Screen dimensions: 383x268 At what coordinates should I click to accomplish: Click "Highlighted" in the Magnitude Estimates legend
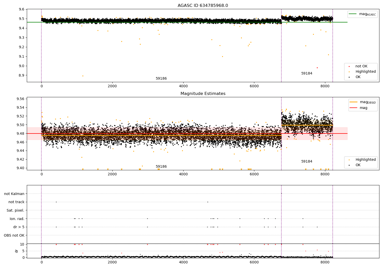click(x=366, y=160)
